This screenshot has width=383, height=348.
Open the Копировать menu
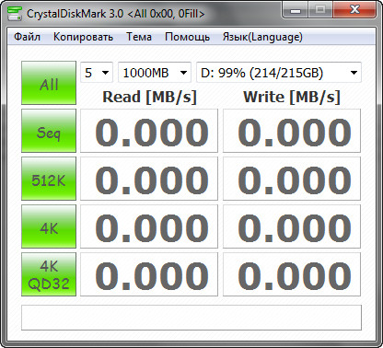[83, 37]
